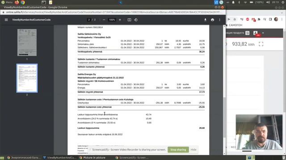The image size is (286, 160).
Task: Click Sähkön myynti yhteensä line
Action: click(x=141, y=92)
